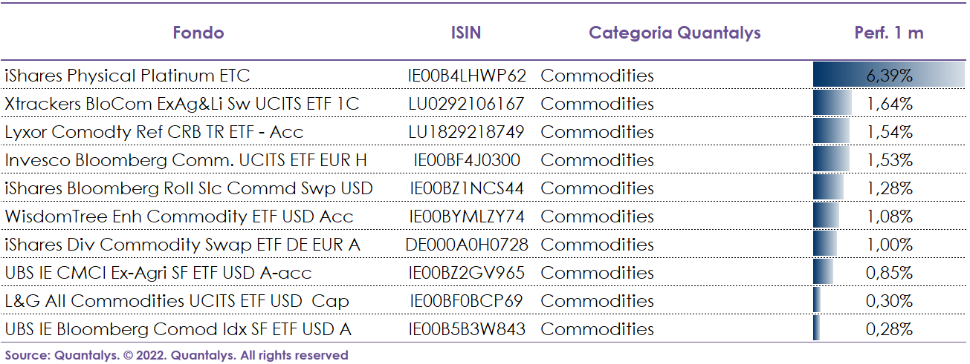Click the ISIN column header
This screenshot has width=970, height=364.
pos(466,33)
